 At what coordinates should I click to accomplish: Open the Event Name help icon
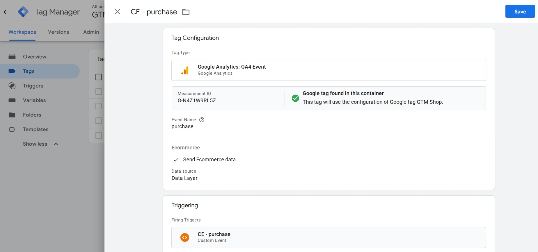click(202, 120)
